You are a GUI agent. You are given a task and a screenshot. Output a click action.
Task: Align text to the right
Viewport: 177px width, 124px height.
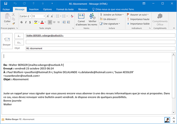(58, 22)
